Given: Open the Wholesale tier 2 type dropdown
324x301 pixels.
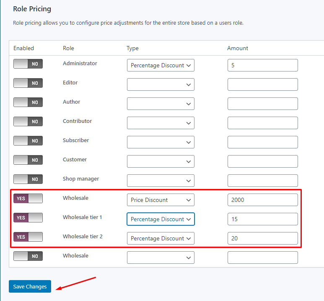Looking at the screenshot, I should [x=161, y=238].
